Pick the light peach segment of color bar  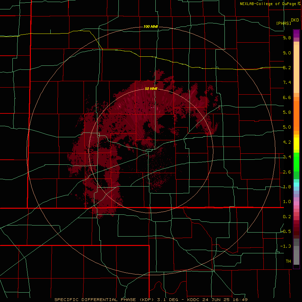[x=296, y=69]
